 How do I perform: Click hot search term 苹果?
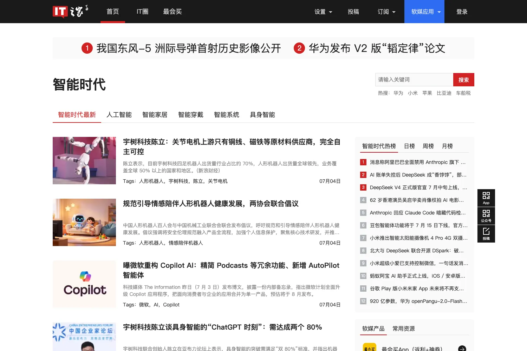(427, 93)
